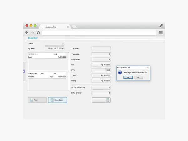Open a new tab beside AwesomeSite
The image size is (188, 141).
click(74, 27)
